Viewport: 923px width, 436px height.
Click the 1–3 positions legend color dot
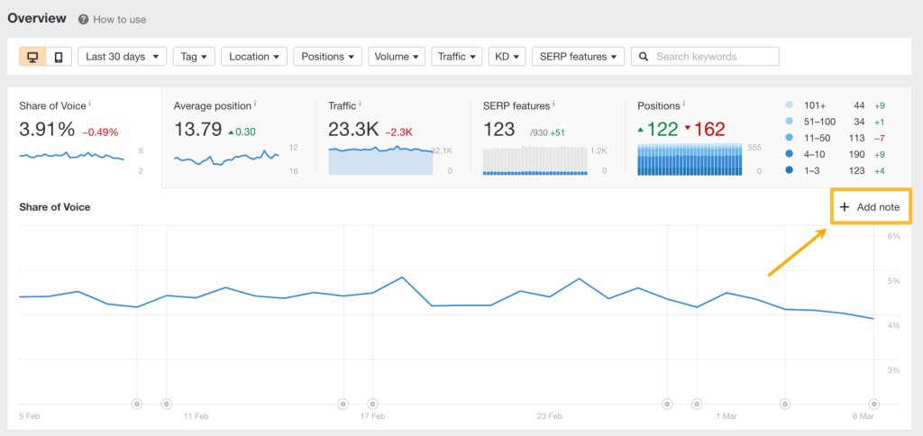(790, 170)
